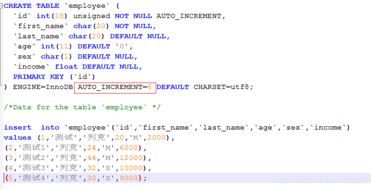Image resolution: width=371 pixels, height=189 pixels.
Task: Click the CREATE TABLE keyword
Action: click(32, 6)
